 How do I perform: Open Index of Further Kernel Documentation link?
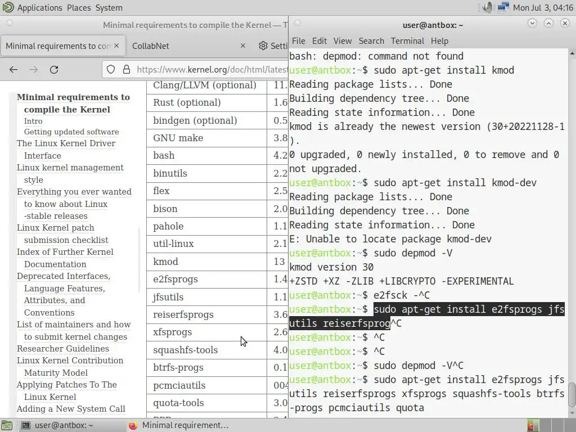65,258
